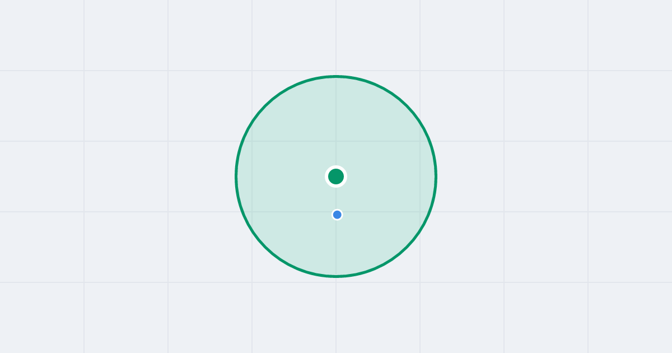Click the shaded area directly below the blue dot
Image resolution: width=672 pixels, height=353 pixels.
click(337, 247)
